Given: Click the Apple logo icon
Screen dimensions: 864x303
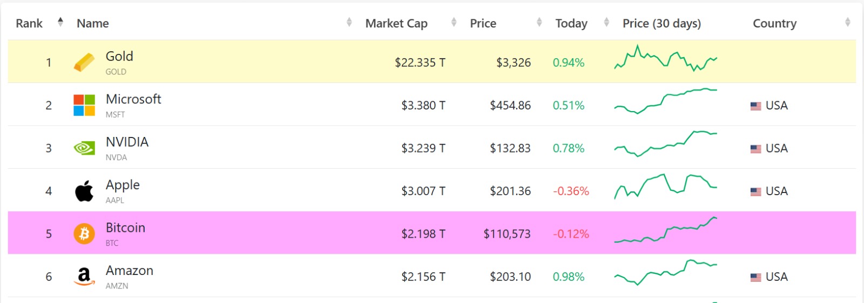Looking at the screenshot, I should (84, 191).
